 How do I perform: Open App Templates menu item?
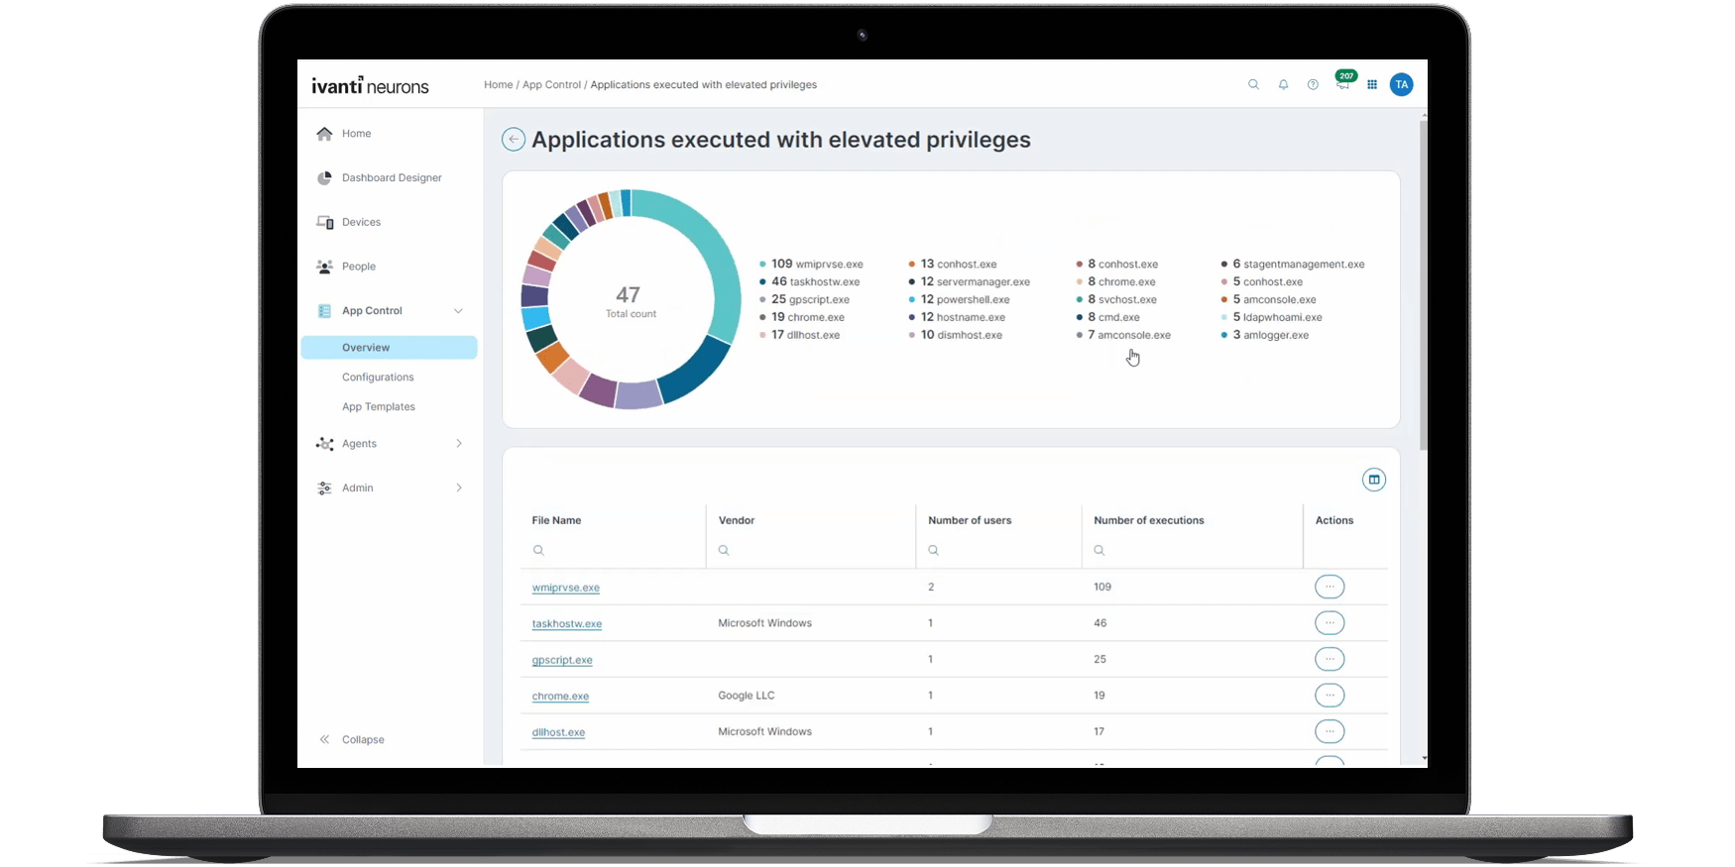pyautogui.click(x=379, y=407)
